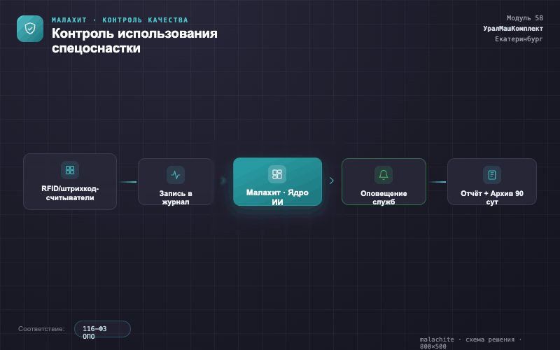
Task: Click the 116-ФЗ ОПО compliance badge
Action: (102, 329)
